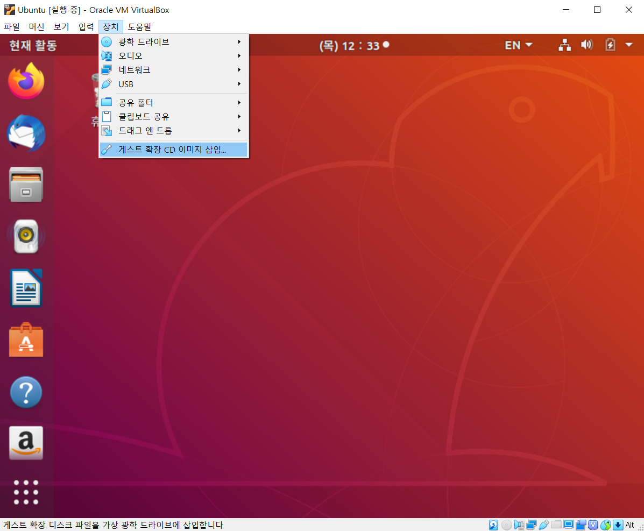Close the open 장치 menu
Screen dimensions: 644x531
point(111,27)
